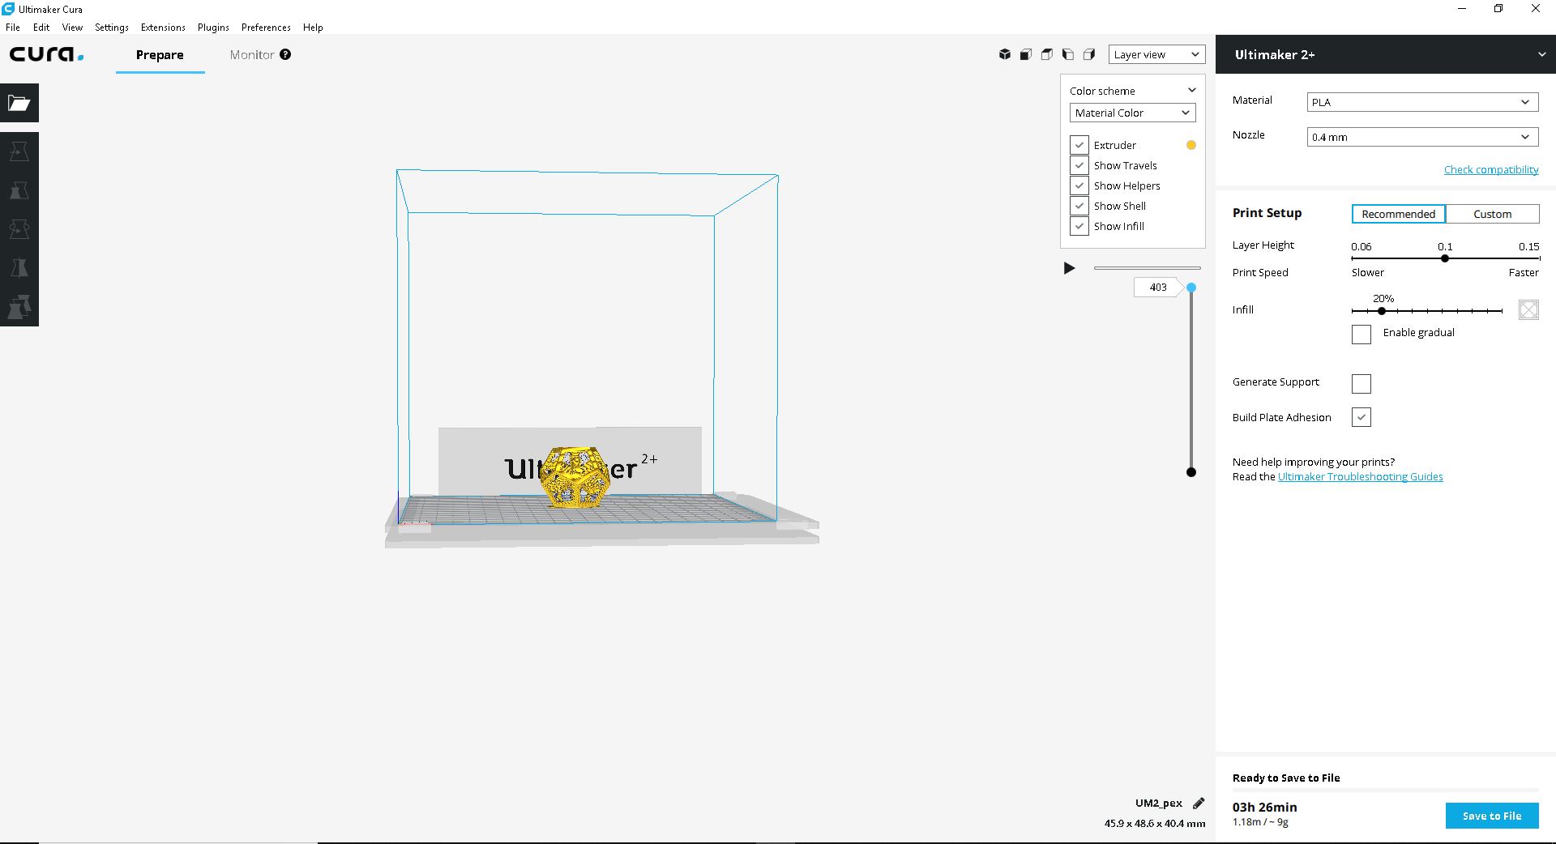Select the Per Model Settings tool
Image resolution: width=1556 pixels, height=844 pixels.
click(x=19, y=307)
